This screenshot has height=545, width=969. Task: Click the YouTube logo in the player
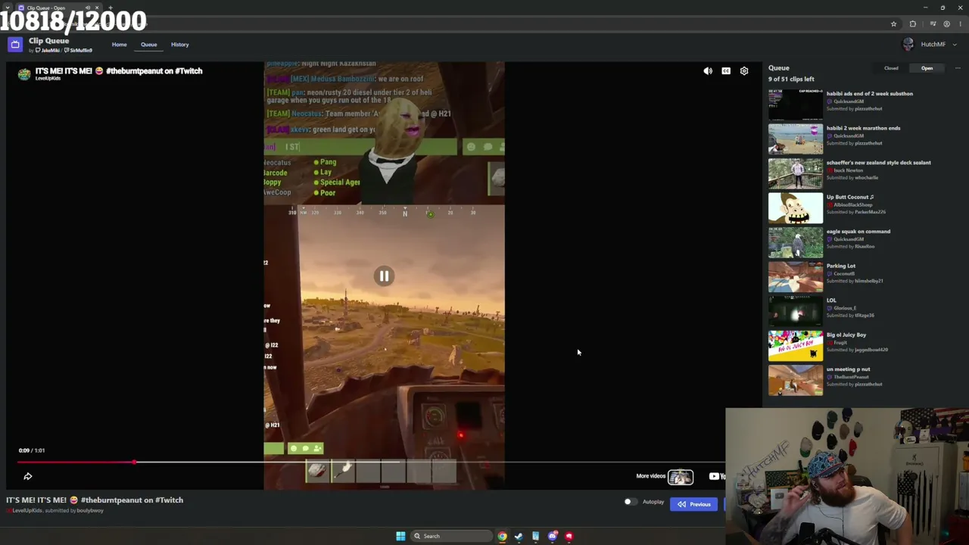click(x=717, y=476)
